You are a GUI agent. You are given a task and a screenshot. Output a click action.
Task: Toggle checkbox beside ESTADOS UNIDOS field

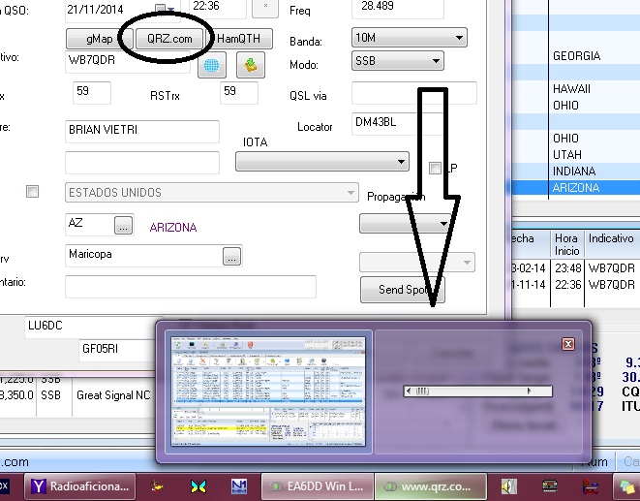pyautogui.click(x=32, y=193)
